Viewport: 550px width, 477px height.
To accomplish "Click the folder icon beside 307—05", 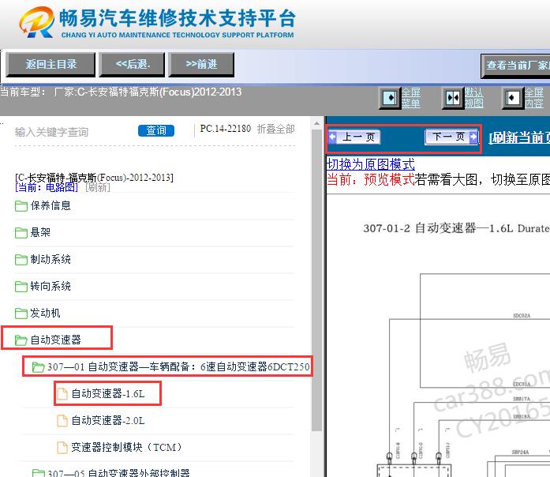I will [38, 473].
